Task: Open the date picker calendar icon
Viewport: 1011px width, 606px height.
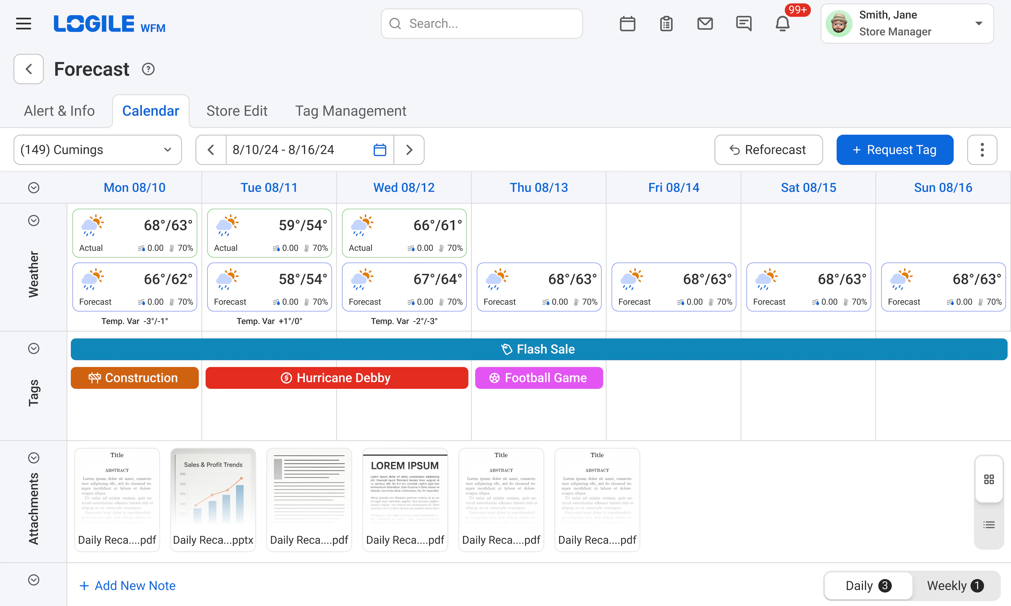Action: click(x=380, y=150)
